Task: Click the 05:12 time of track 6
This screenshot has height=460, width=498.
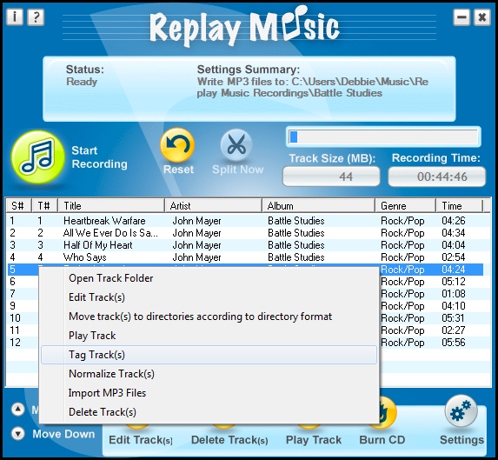Action: point(454,282)
